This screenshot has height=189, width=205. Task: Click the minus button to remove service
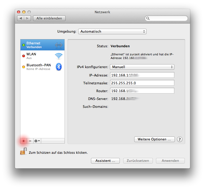pos(30,141)
